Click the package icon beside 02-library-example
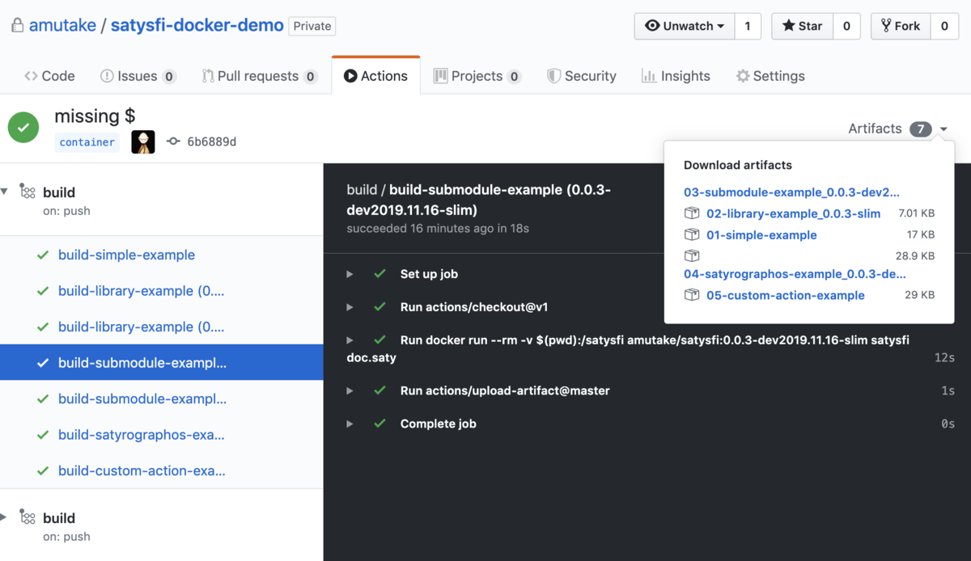Image resolution: width=971 pixels, height=561 pixels. 692,213
